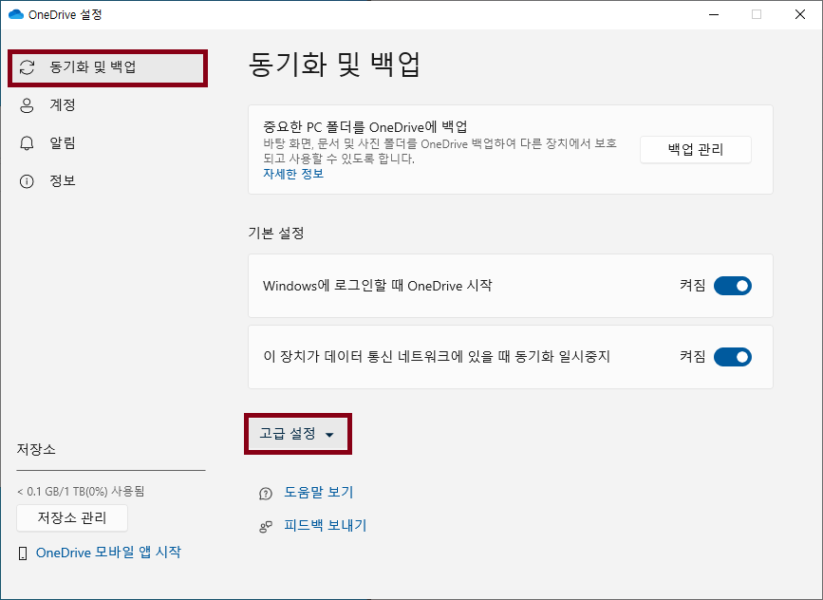Click the 백업 관리 button

(696, 150)
